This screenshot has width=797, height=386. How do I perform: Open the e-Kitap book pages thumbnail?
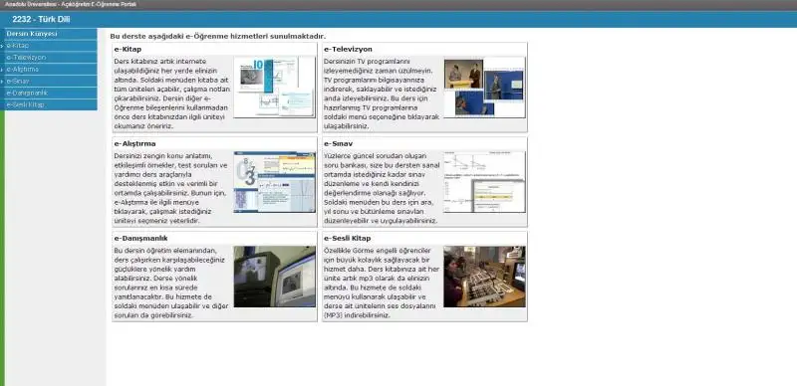point(275,87)
